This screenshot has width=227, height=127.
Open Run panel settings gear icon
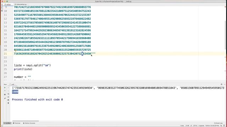(x=221, y=84)
